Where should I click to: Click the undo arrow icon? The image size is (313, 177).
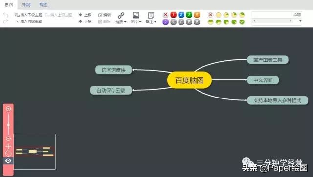click(x=5, y=15)
